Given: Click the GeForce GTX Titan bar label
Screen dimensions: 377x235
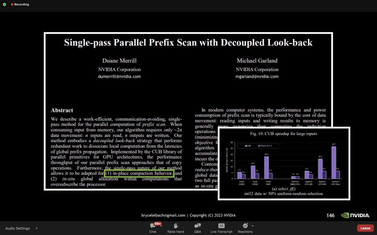Looking at the screenshot, I should tap(335, 182).
